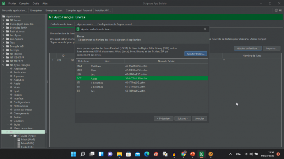Click the Scripture App Builder taskbar icon

202,154
